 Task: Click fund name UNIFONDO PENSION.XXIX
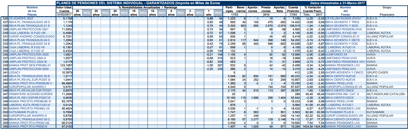coord(344,29)
